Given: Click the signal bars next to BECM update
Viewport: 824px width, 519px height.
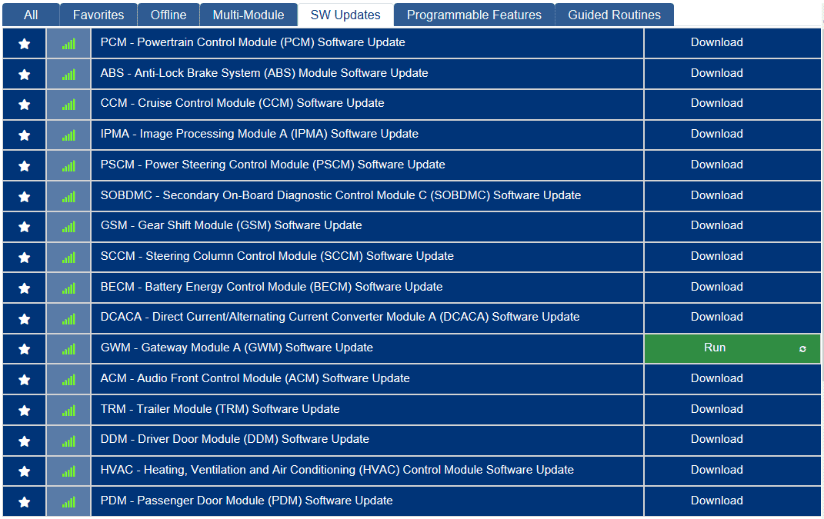Looking at the screenshot, I should coord(68,287).
